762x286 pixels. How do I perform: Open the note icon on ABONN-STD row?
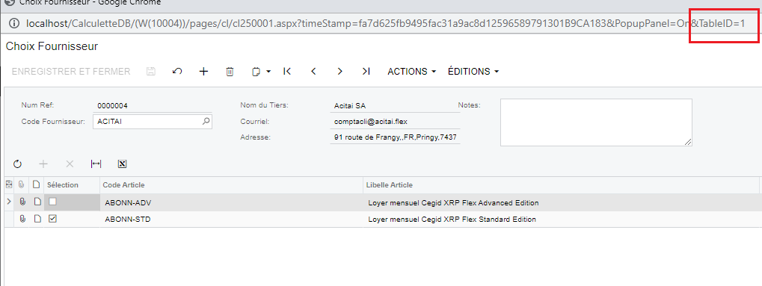pos(37,219)
